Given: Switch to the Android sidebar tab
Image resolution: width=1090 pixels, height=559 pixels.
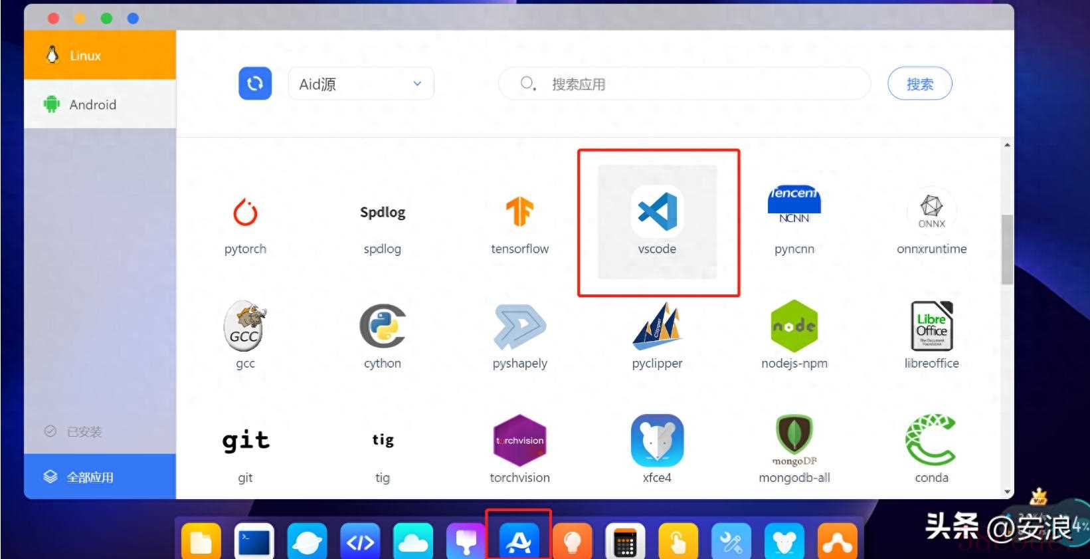Looking at the screenshot, I should 100,104.
